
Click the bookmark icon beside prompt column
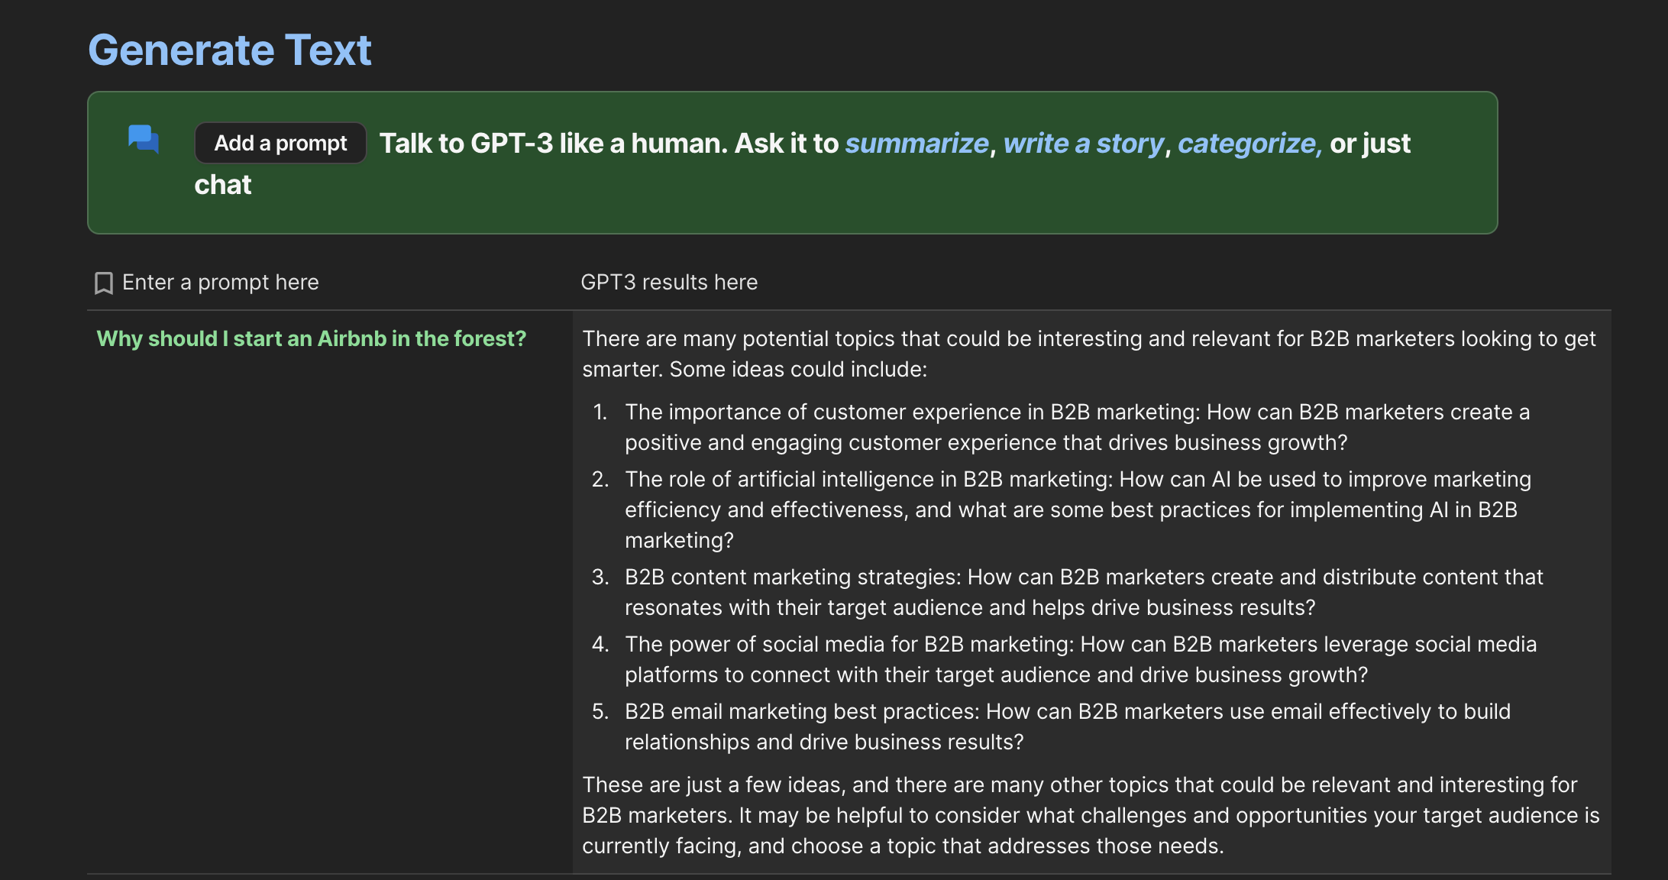click(x=103, y=283)
